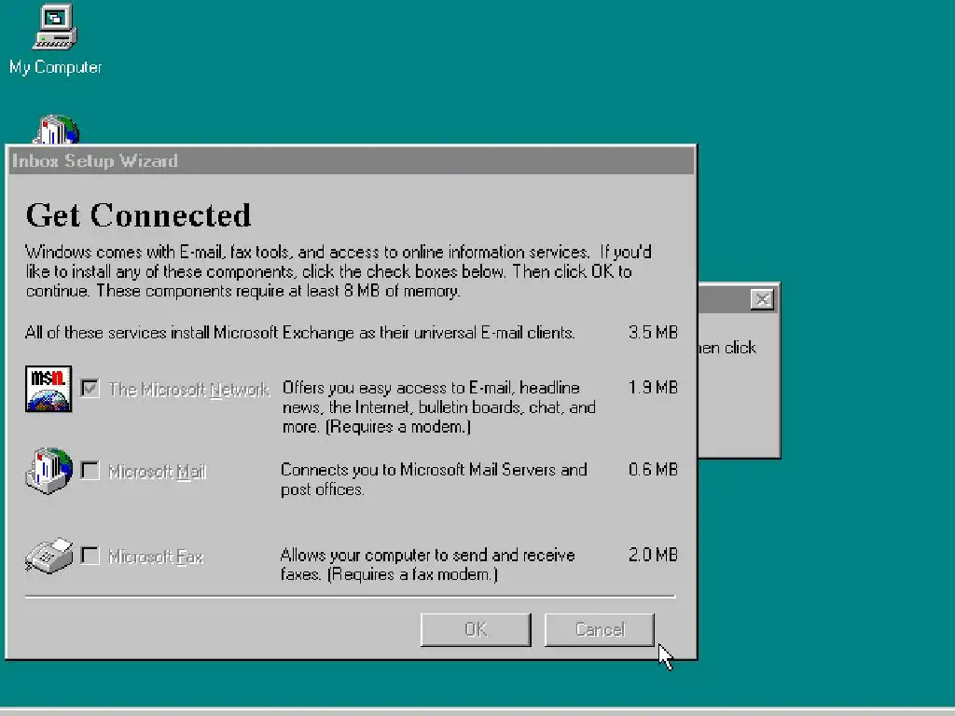Click the 'Requires a fax modem' description
The height and width of the screenshot is (716, 955).
pos(427,564)
